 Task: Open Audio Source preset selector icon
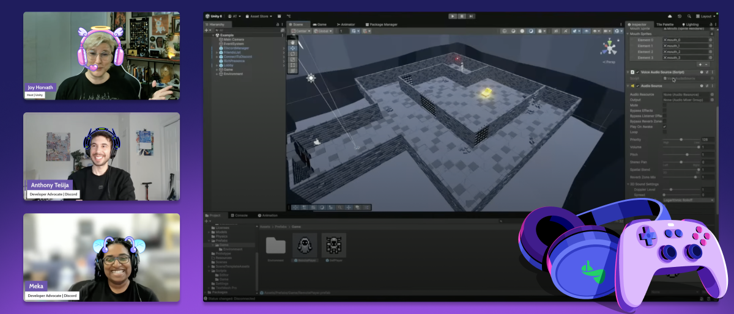706,86
